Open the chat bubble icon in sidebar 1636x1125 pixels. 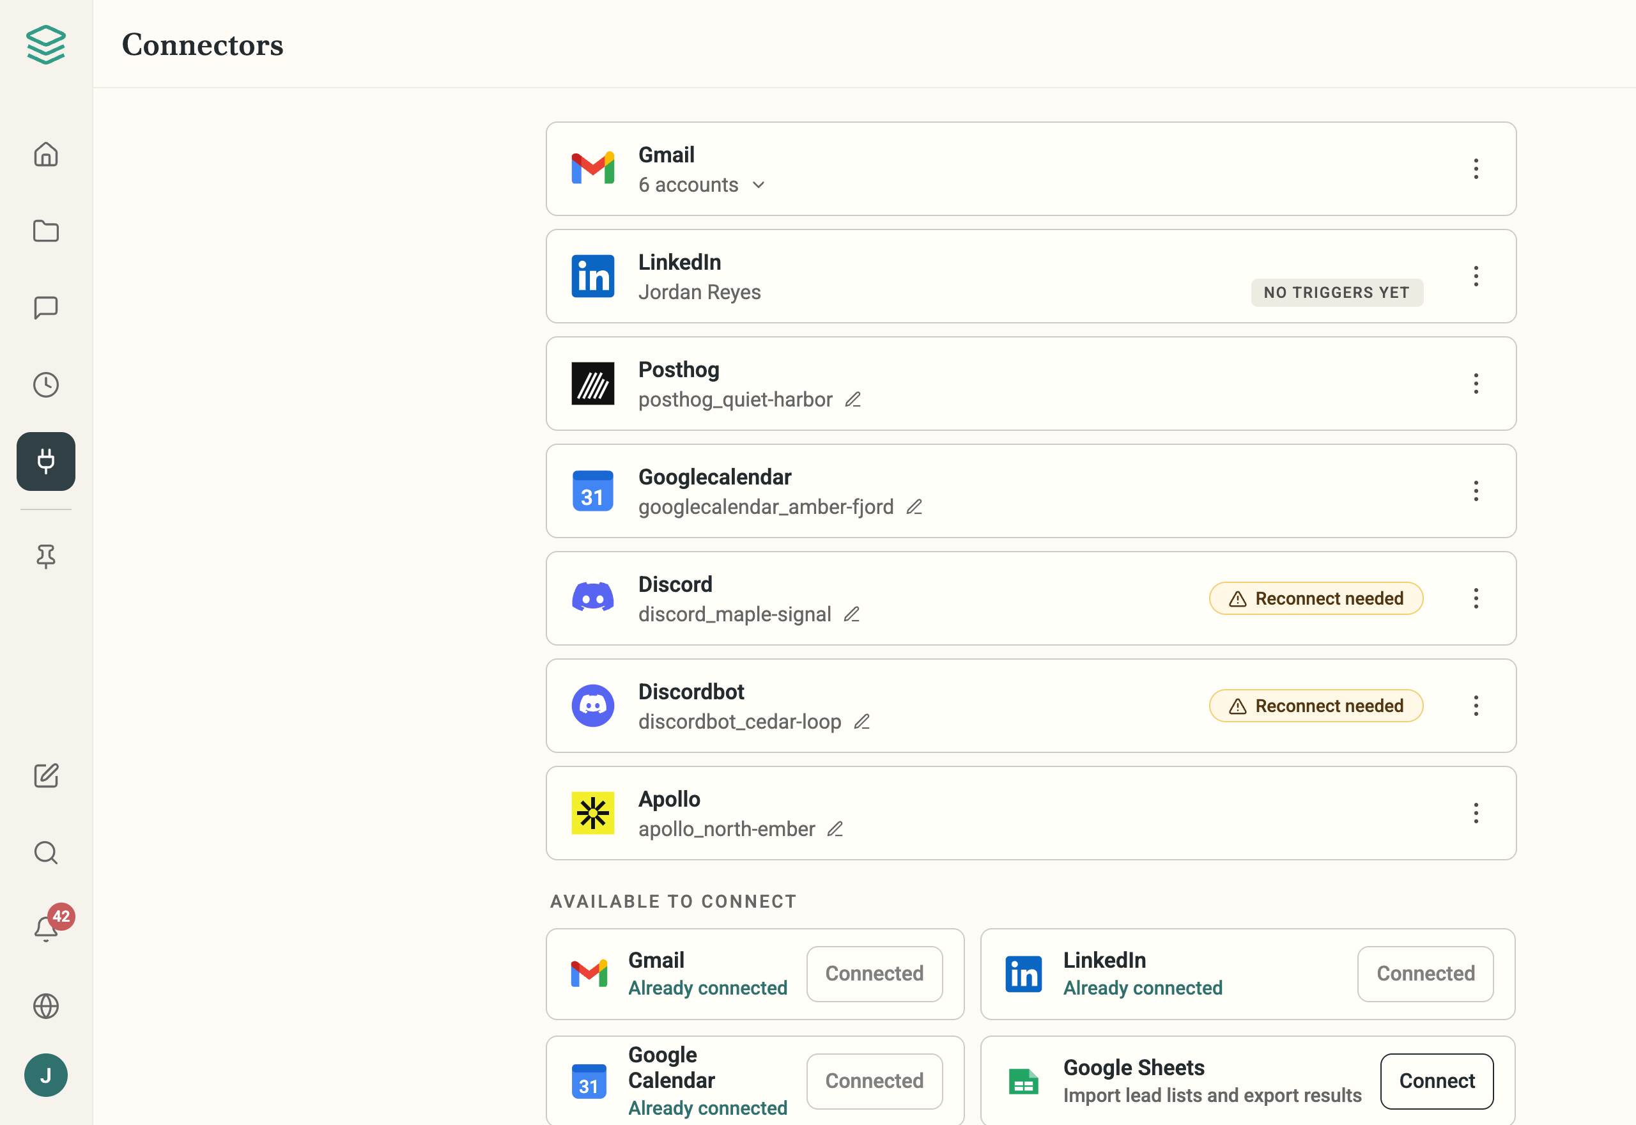coord(46,308)
